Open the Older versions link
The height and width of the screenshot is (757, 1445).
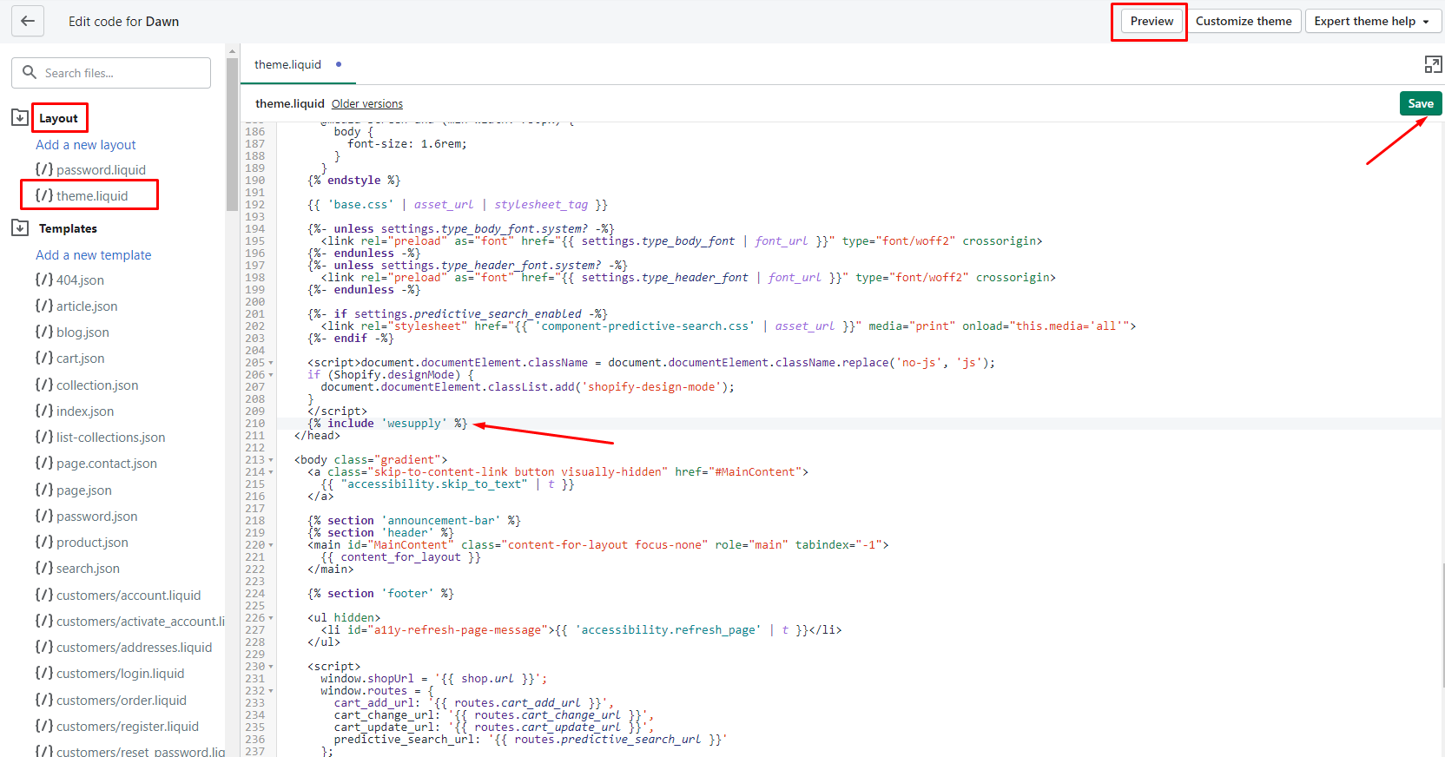pos(367,103)
